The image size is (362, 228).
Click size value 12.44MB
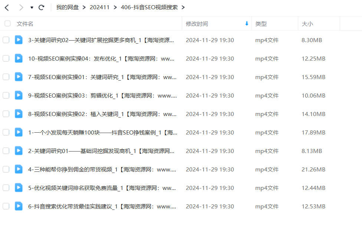tap(313, 188)
